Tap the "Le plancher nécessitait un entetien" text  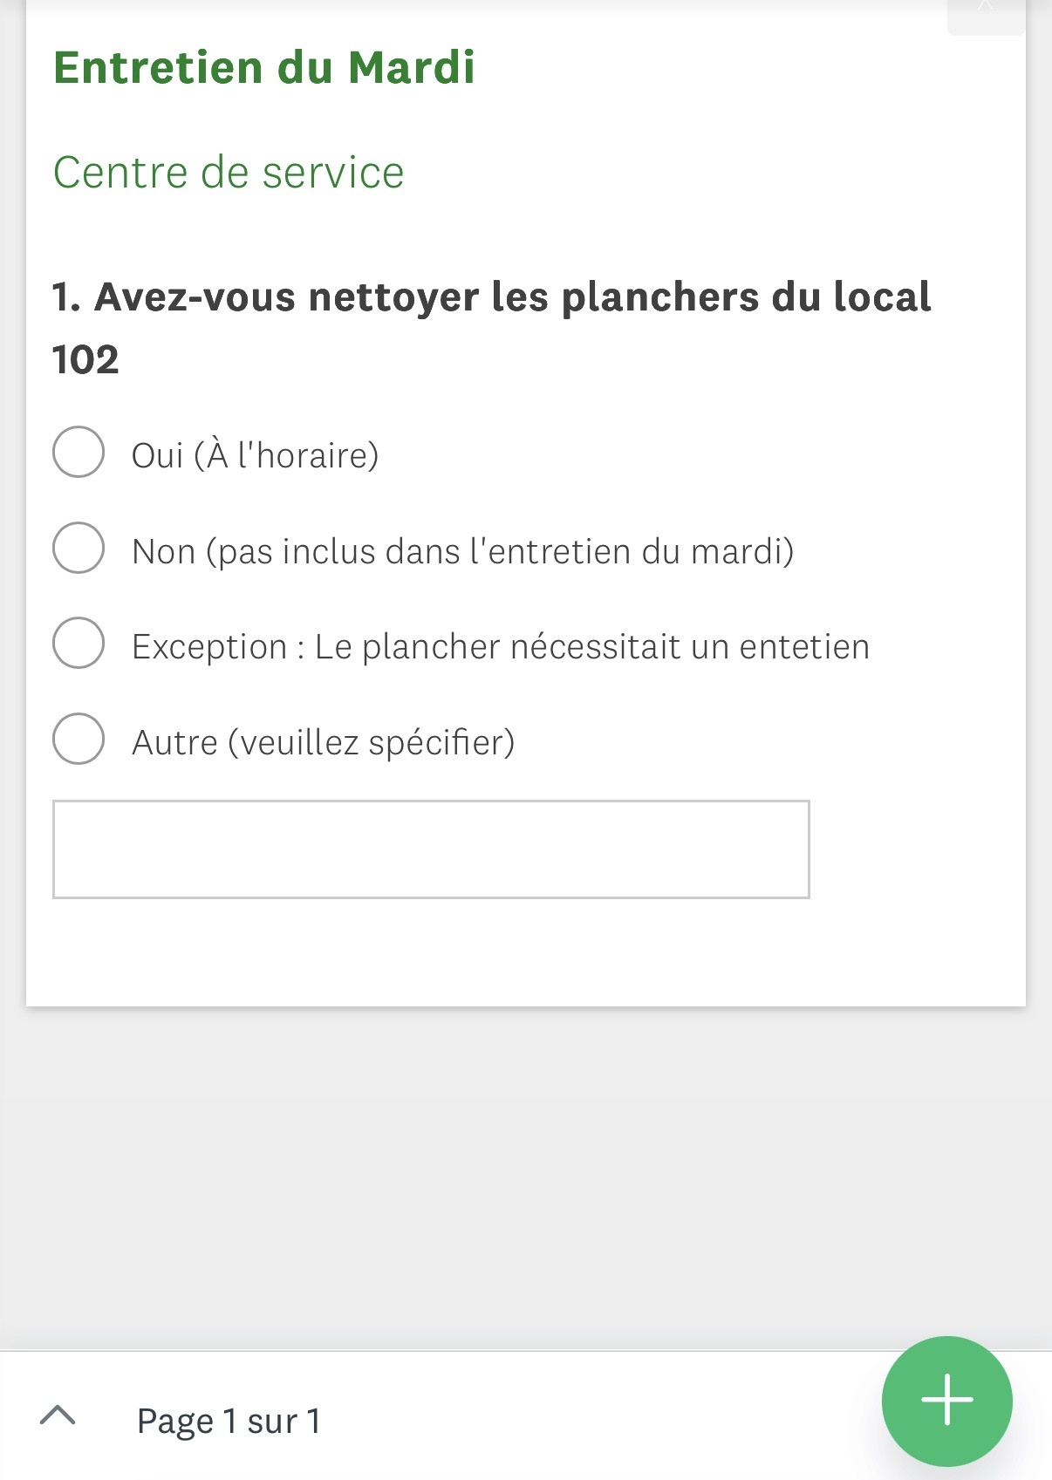coord(591,647)
